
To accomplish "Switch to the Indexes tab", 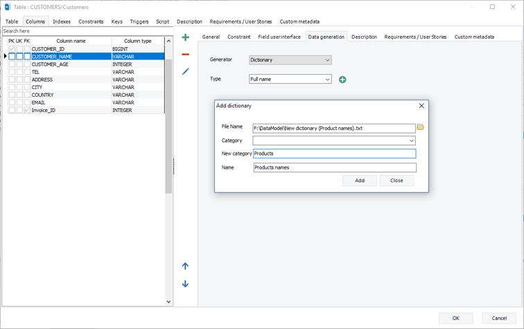I will [x=62, y=21].
